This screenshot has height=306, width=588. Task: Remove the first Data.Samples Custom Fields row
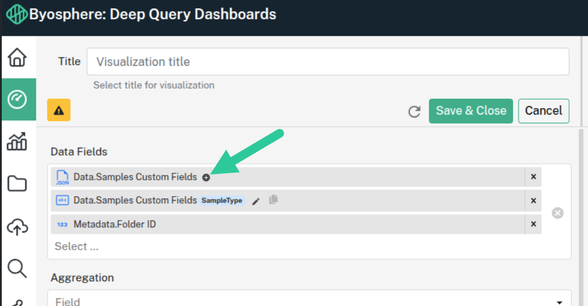pyautogui.click(x=533, y=177)
